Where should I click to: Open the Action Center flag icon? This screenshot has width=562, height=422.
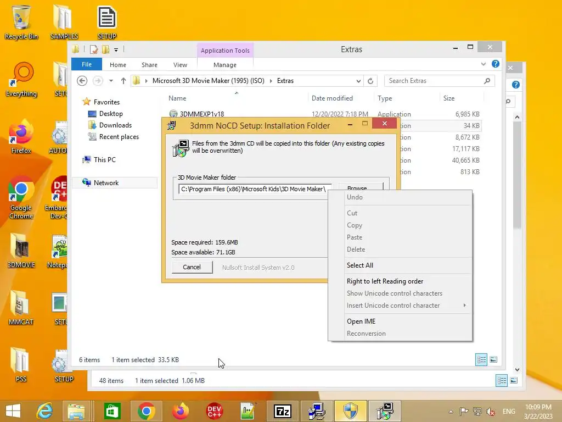tap(464, 412)
